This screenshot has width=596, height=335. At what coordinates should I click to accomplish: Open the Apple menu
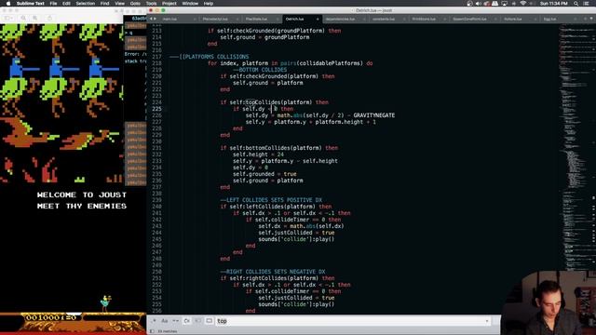8,4
